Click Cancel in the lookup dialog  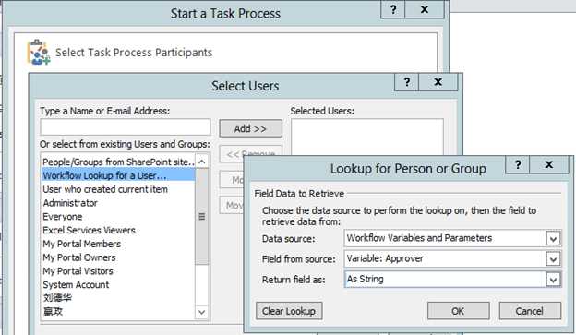click(x=530, y=311)
